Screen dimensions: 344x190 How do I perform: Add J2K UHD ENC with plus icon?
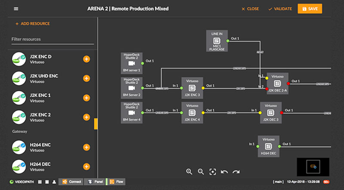(x=86, y=78)
